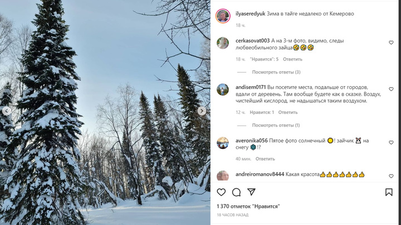Like the post with heart icon

click(x=221, y=192)
